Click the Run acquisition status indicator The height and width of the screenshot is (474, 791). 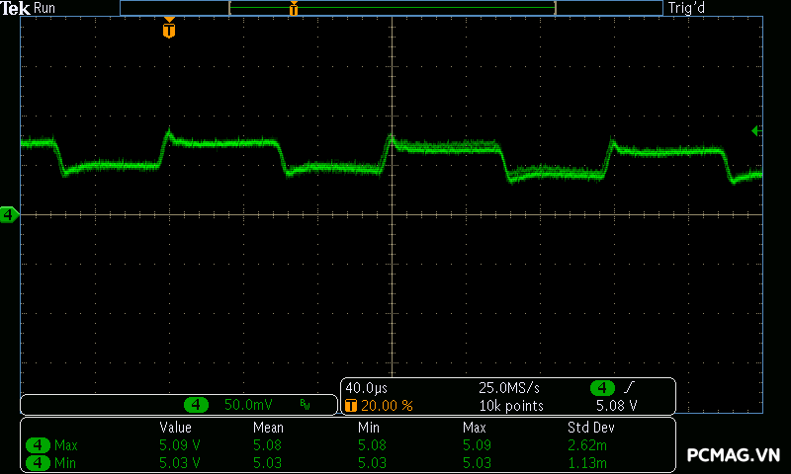point(45,8)
